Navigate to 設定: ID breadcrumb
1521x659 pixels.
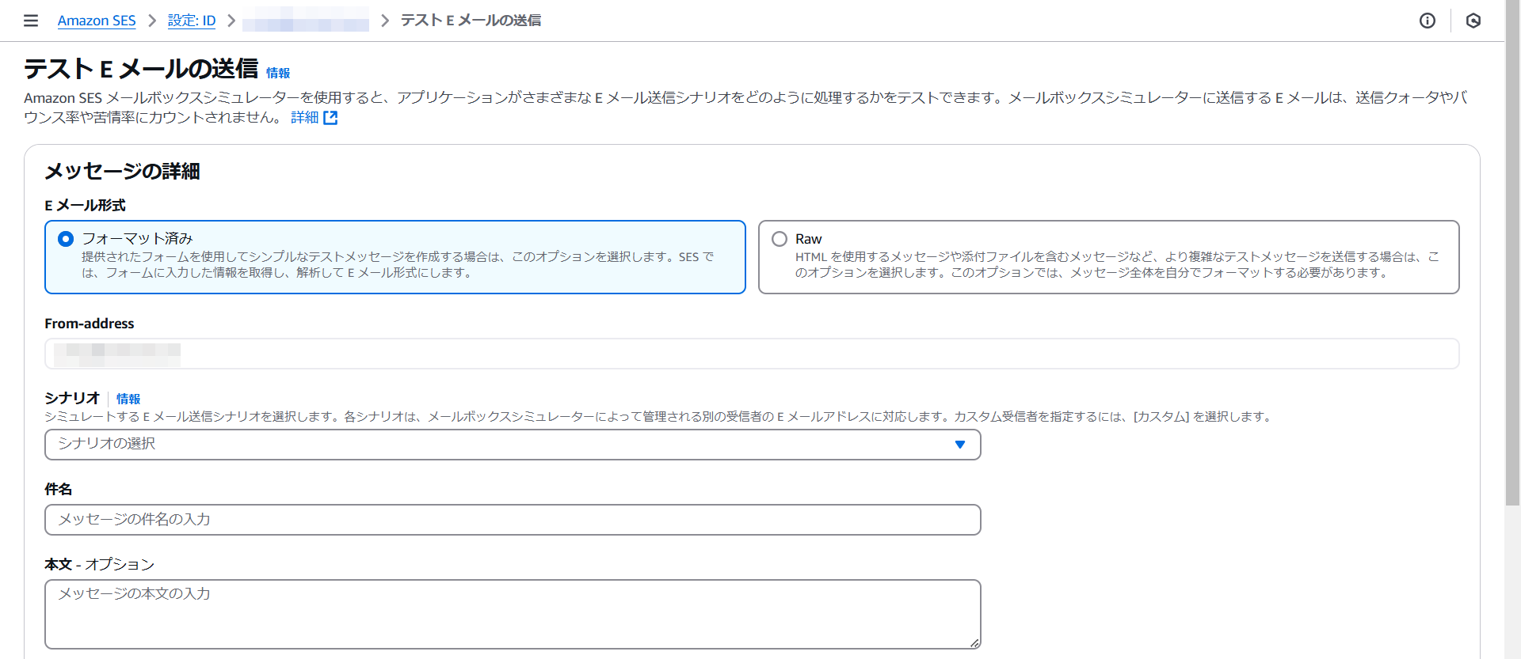192,21
